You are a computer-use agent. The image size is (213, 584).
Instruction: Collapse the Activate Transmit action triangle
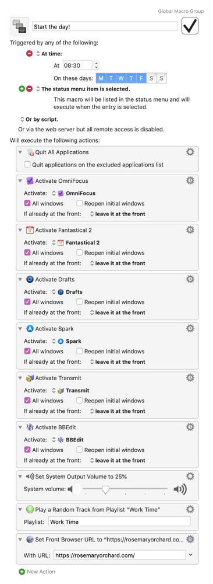tap(20, 378)
